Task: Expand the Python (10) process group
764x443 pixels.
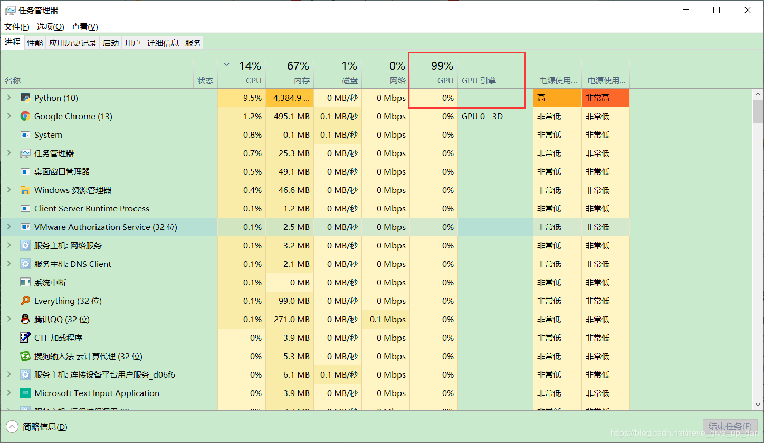Action: (x=8, y=98)
